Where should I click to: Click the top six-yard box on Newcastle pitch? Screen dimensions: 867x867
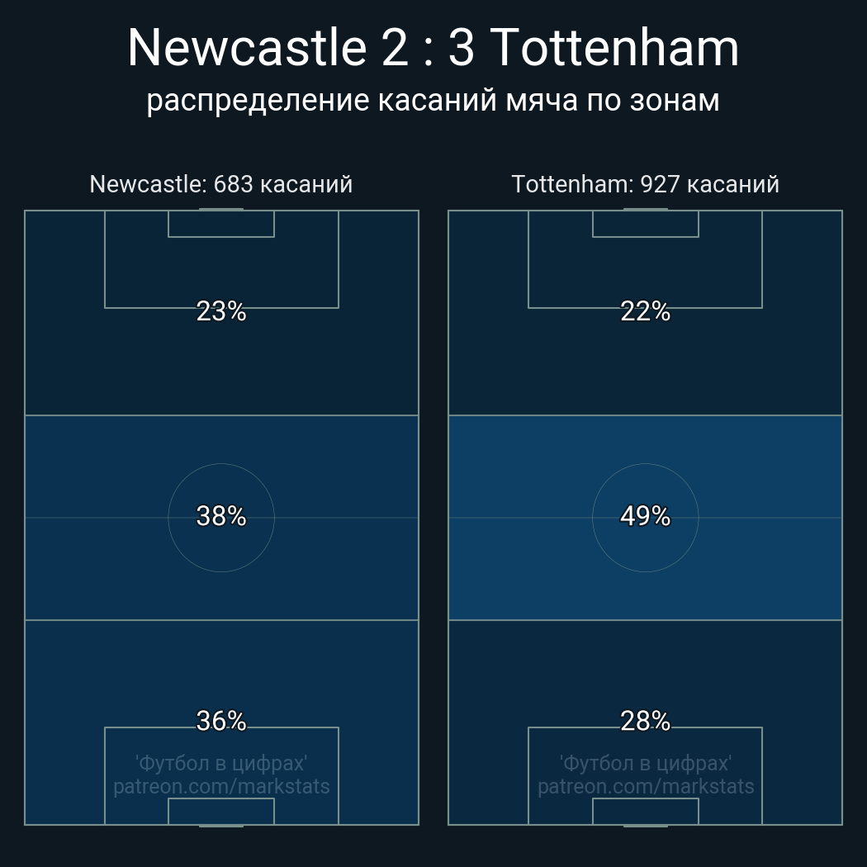221,224
